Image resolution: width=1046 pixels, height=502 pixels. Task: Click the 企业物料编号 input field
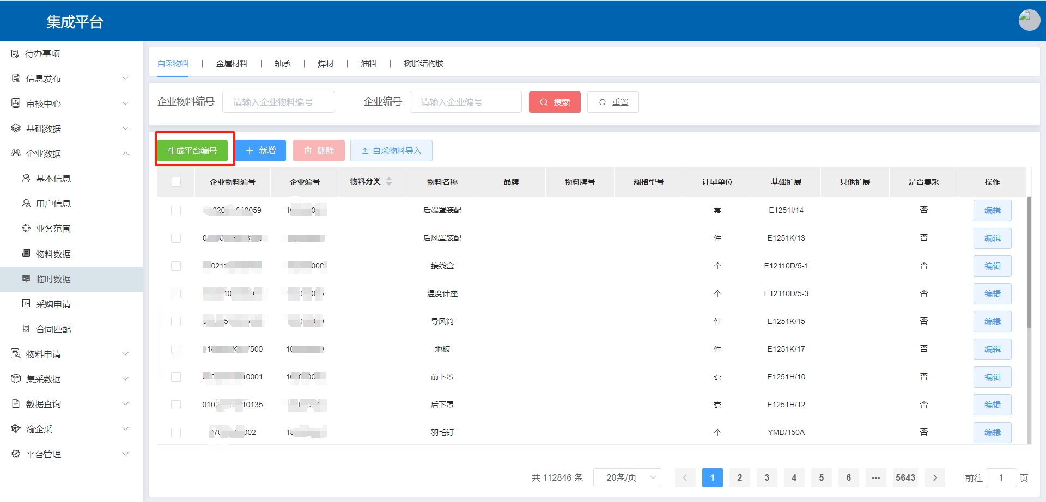tap(278, 102)
